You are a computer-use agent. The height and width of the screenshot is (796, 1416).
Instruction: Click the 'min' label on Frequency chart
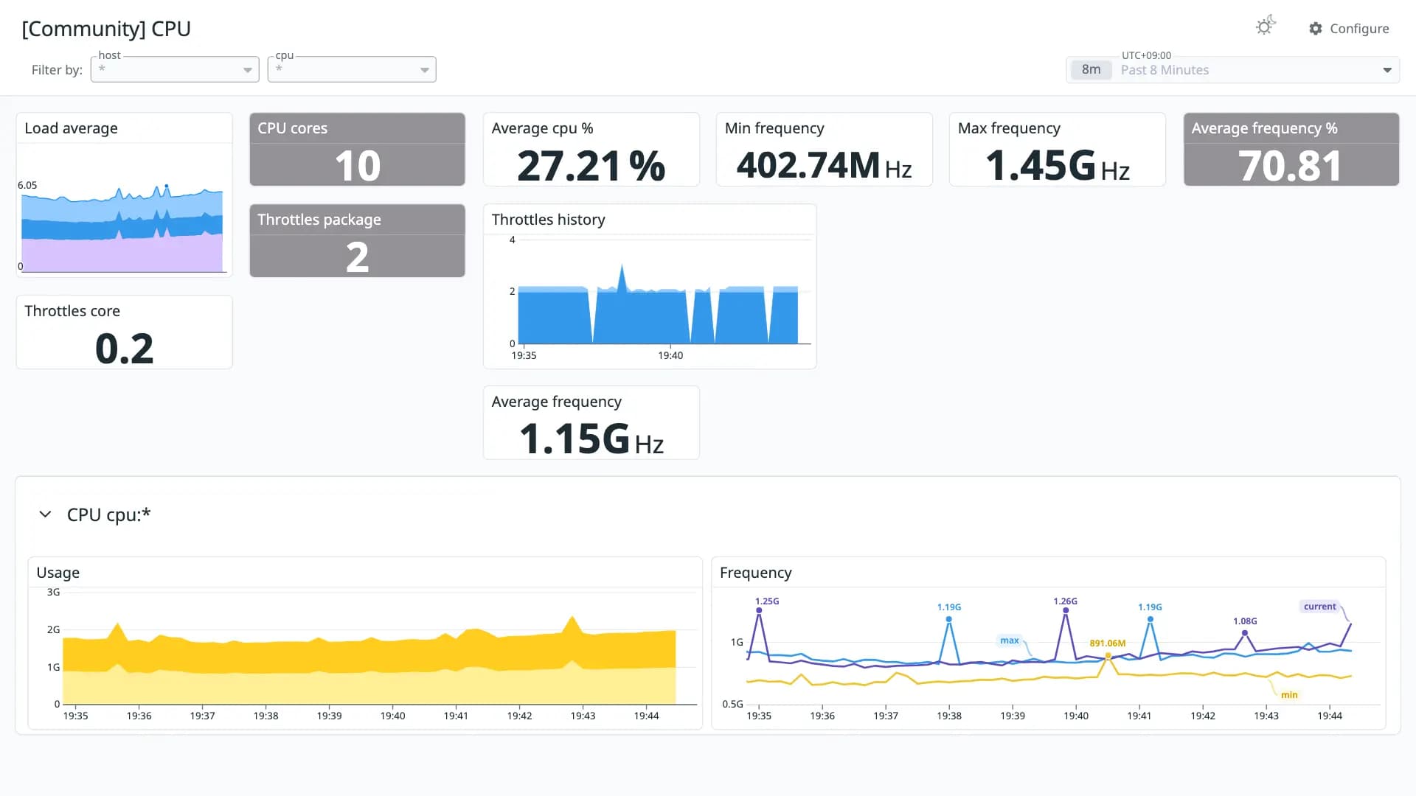click(1288, 695)
